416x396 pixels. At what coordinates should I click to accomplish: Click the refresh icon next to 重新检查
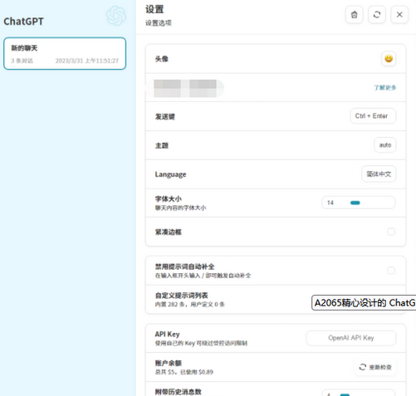(363, 367)
